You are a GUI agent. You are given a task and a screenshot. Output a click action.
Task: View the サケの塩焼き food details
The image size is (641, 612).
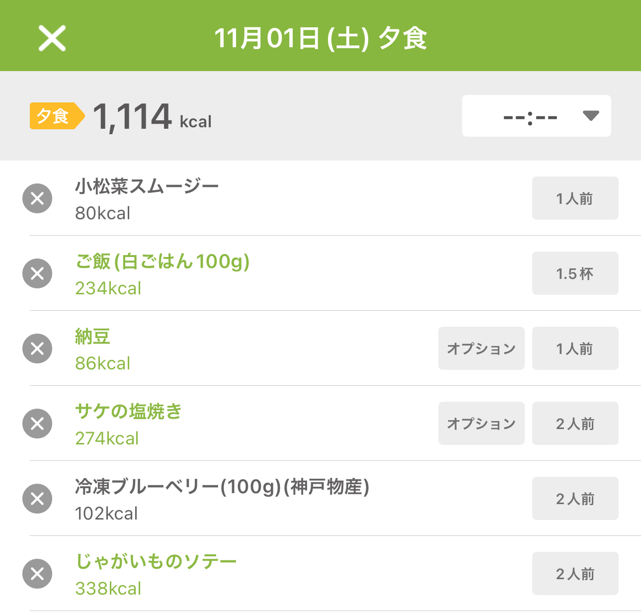128,412
